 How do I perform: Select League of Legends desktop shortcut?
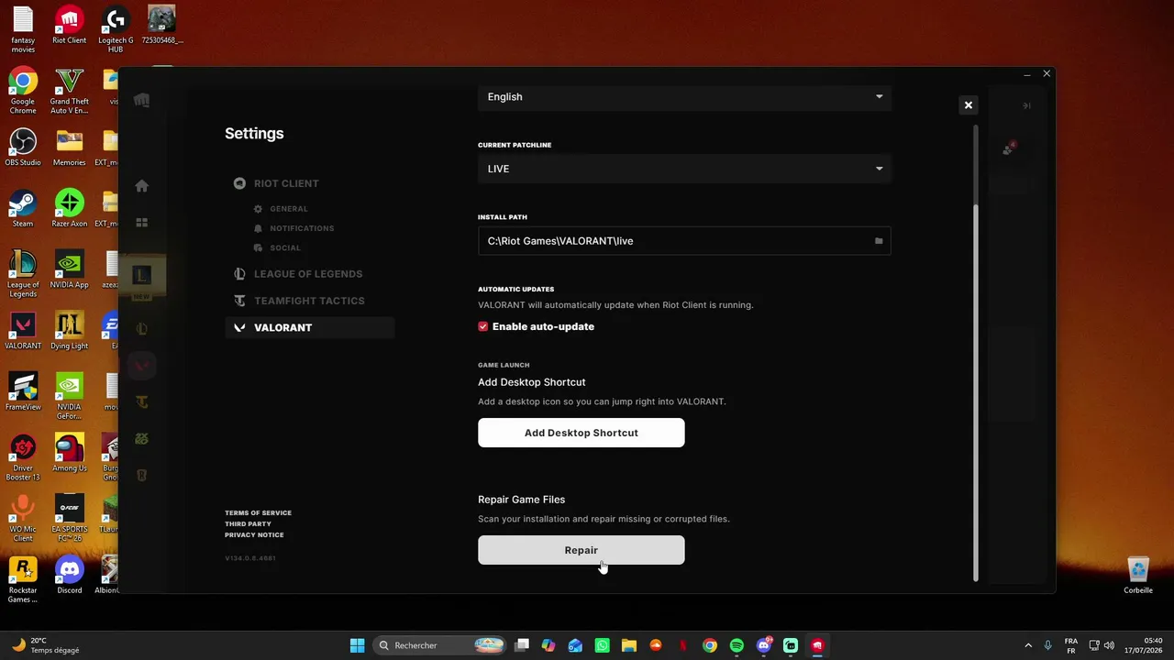click(x=23, y=274)
